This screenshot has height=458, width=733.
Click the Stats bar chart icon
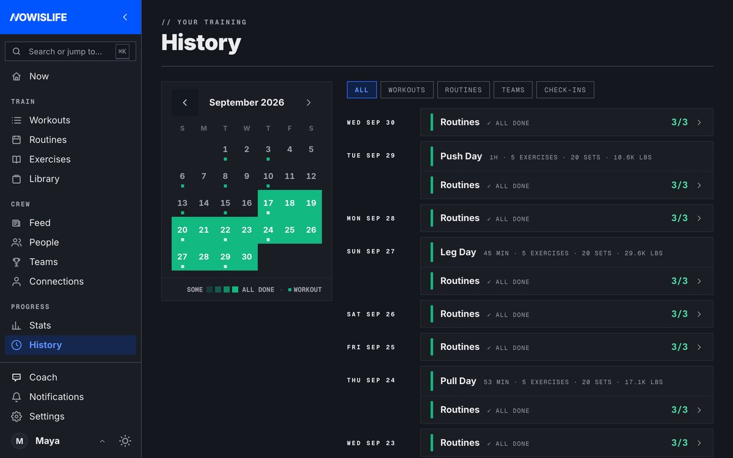coord(16,325)
